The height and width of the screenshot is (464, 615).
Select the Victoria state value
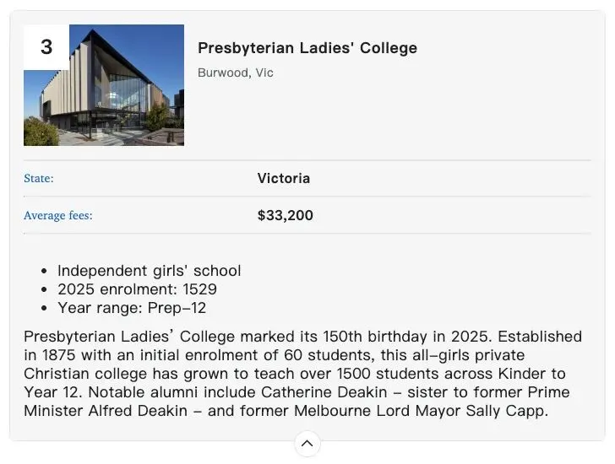284,179
